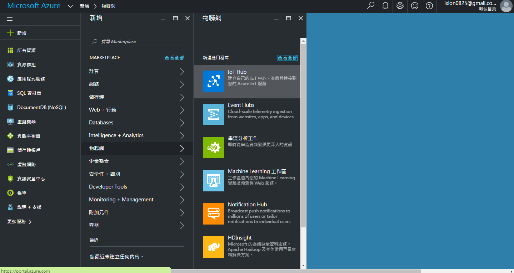Expand the 網路 category chevron
The width and height of the screenshot is (514, 273).
click(182, 84)
